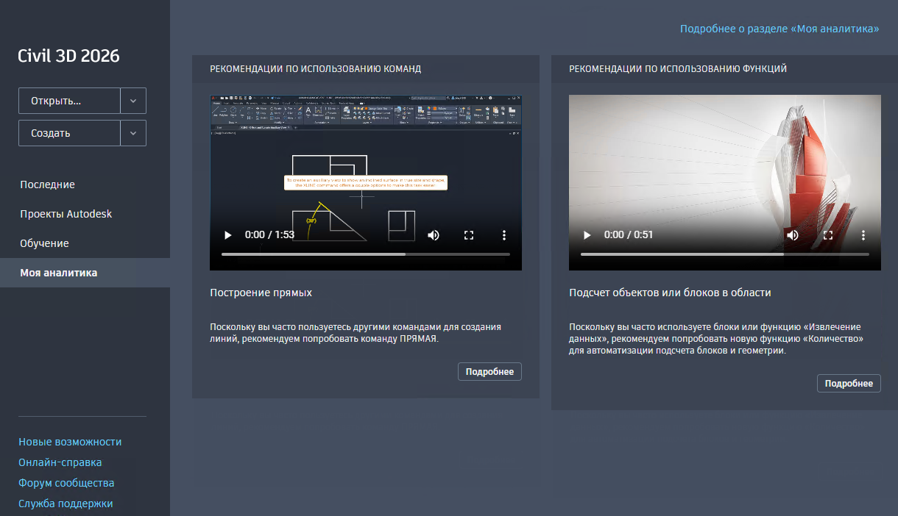The width and height of the screenshot is (898, 516).
Task: Expand the Открыть dropdown arrow
Action: (x=133, y=101)
